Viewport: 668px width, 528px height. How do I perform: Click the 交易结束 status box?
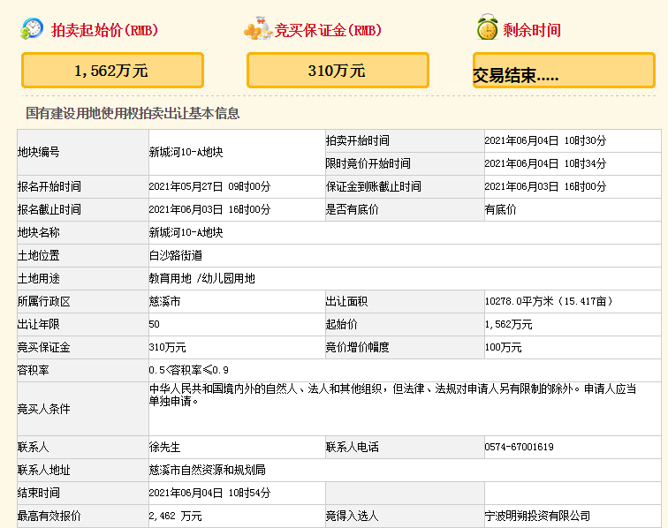point(563,72)
